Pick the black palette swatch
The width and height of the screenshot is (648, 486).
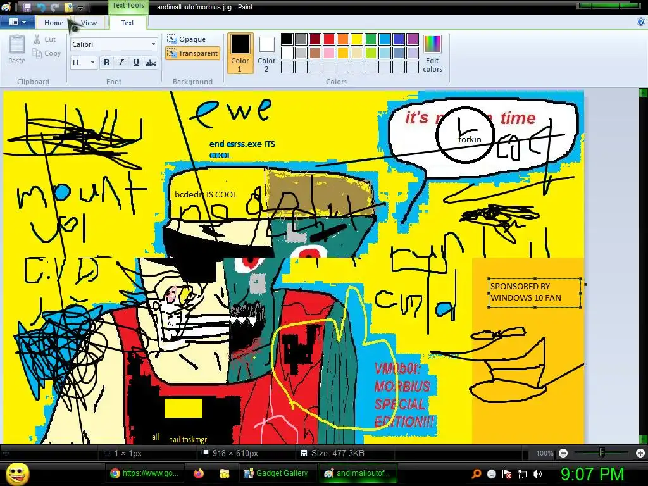[287, 39]
